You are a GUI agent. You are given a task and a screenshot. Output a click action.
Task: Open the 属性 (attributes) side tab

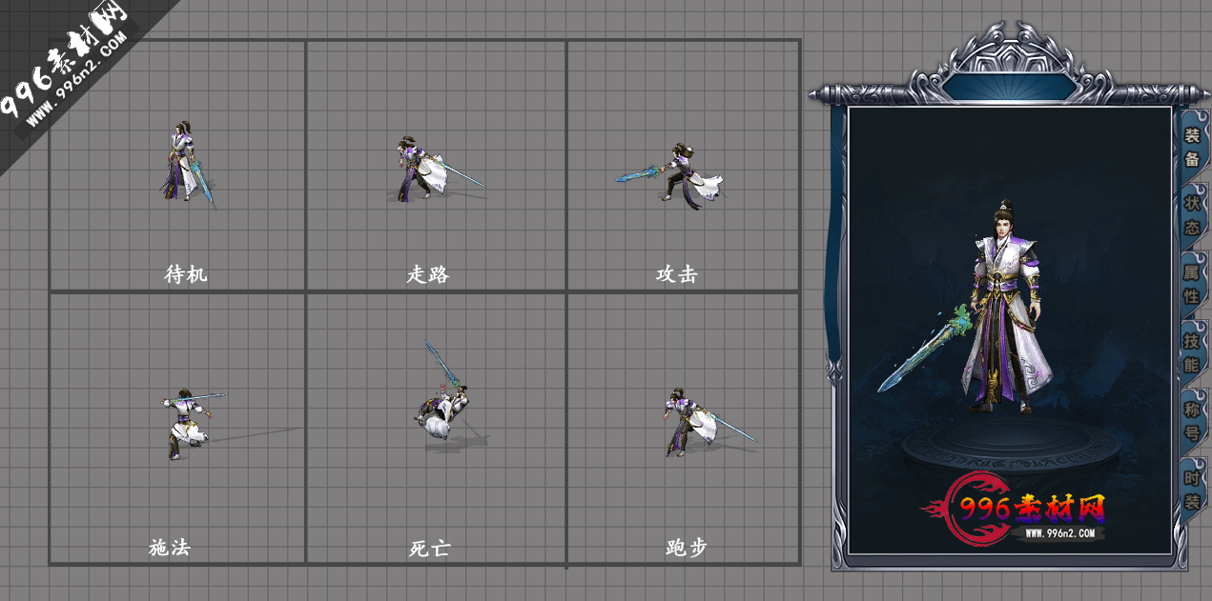point(1192,284)
